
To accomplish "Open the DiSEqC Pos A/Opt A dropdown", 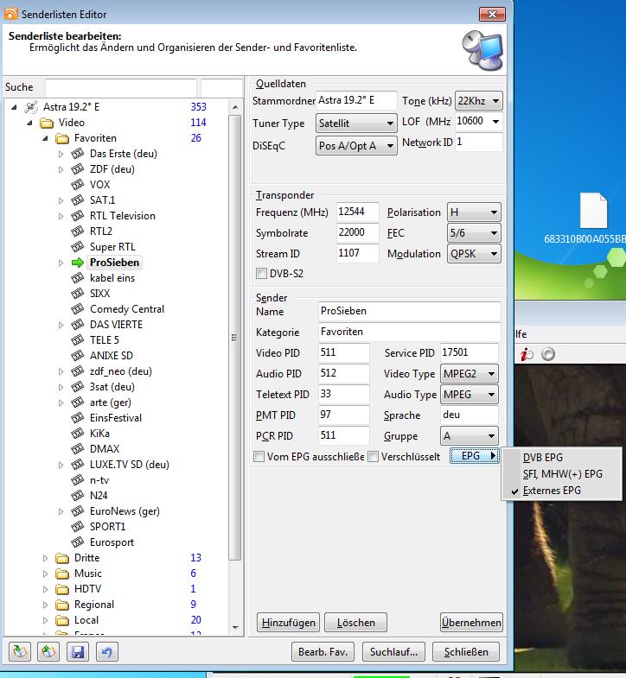I will point(356,146).
